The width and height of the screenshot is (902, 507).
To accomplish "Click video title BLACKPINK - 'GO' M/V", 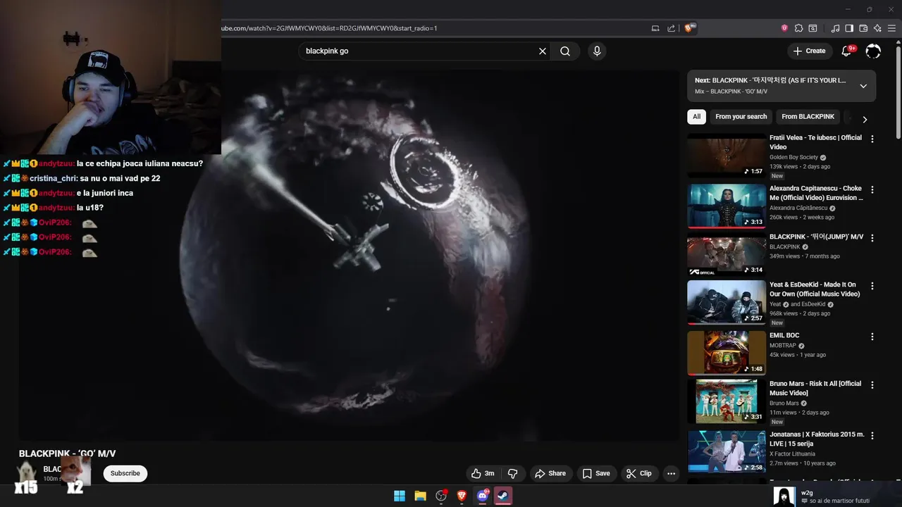I will tap(67, 453).
